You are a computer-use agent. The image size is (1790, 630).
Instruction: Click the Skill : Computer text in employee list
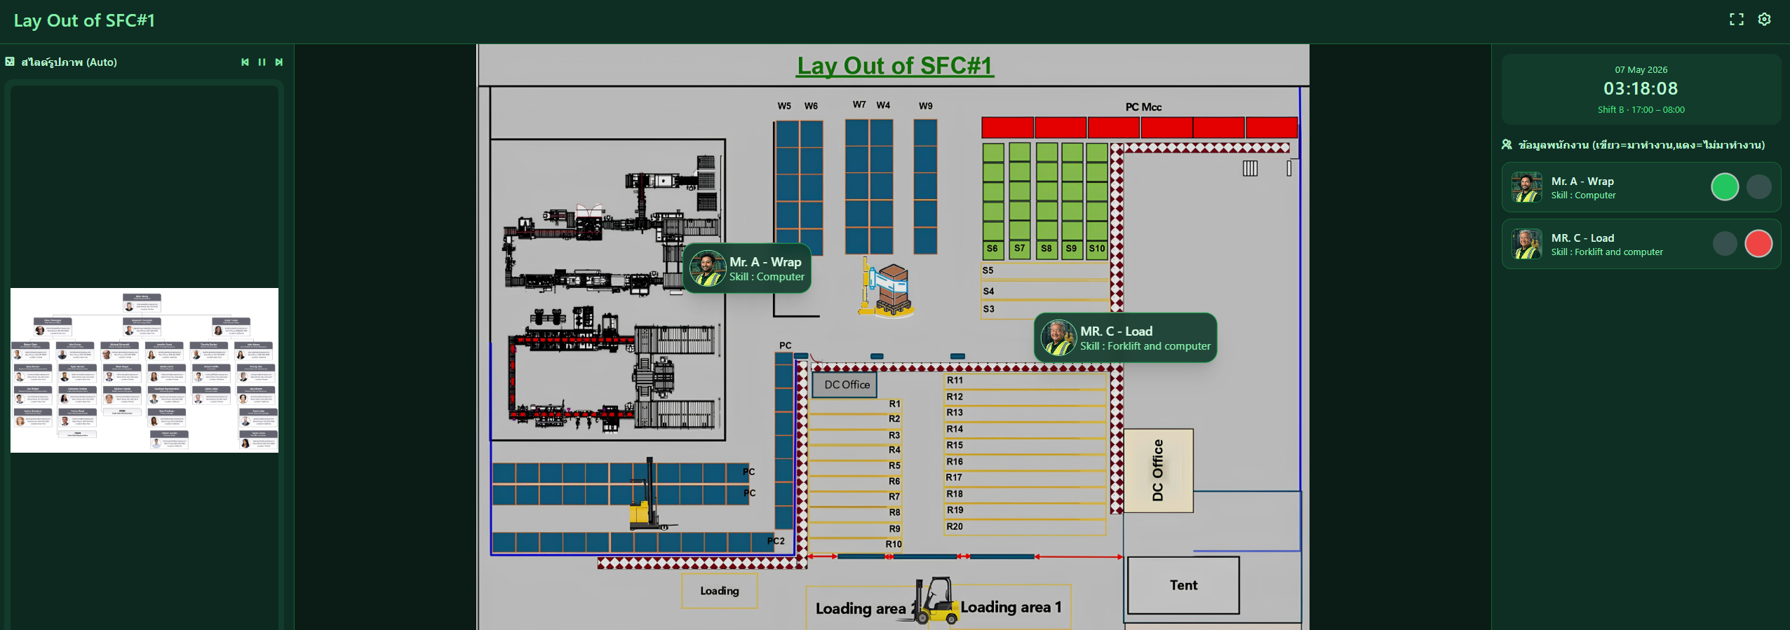1583,195
